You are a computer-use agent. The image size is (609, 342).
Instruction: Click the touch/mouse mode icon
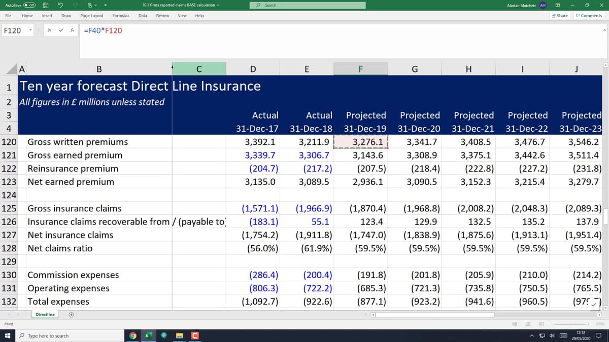90,5
